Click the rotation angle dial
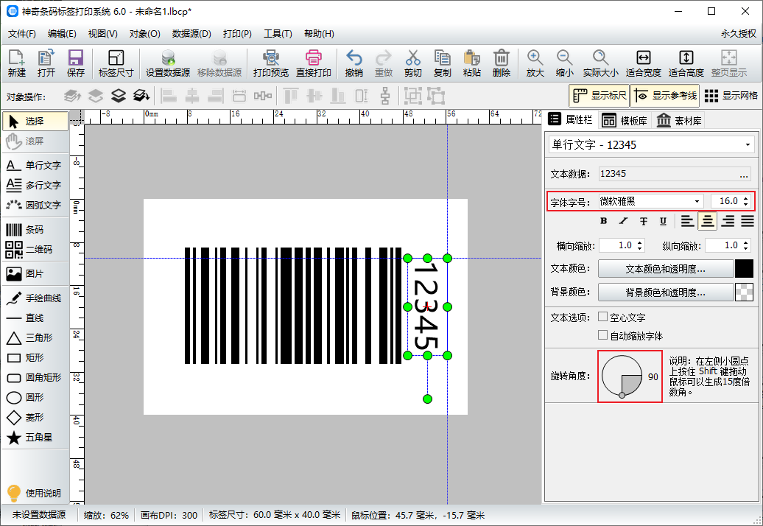The width and height of the screenshot is (763, 526). (x=622, y=376)
